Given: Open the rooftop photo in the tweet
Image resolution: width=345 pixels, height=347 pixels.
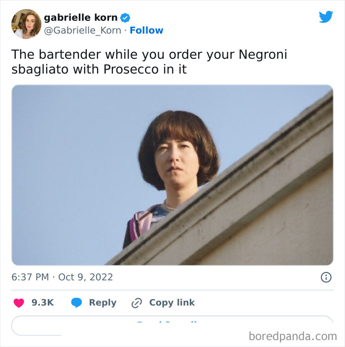Looking at the screenshot, I should (172, 175).
